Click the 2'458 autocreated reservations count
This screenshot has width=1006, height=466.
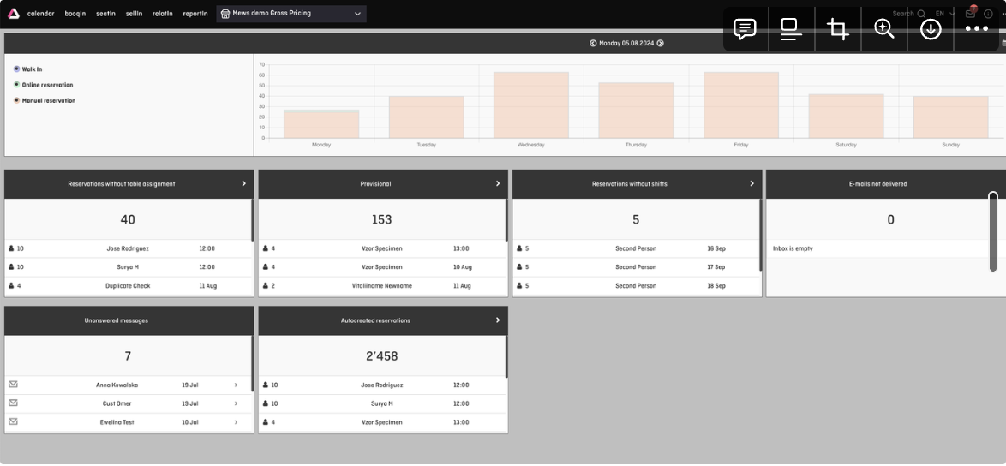coord(381,355)
